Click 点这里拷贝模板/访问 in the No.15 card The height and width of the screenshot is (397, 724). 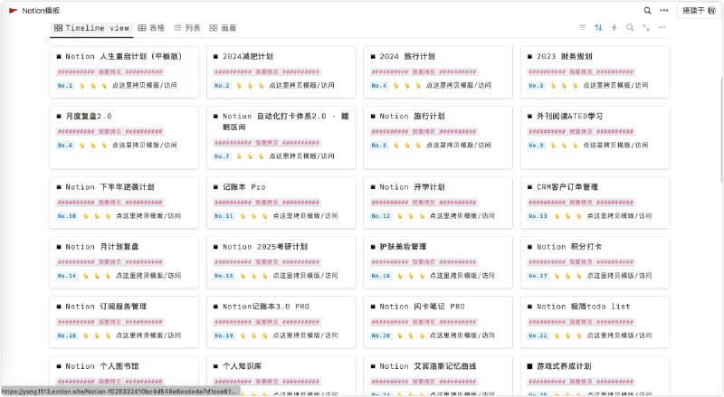305,276
